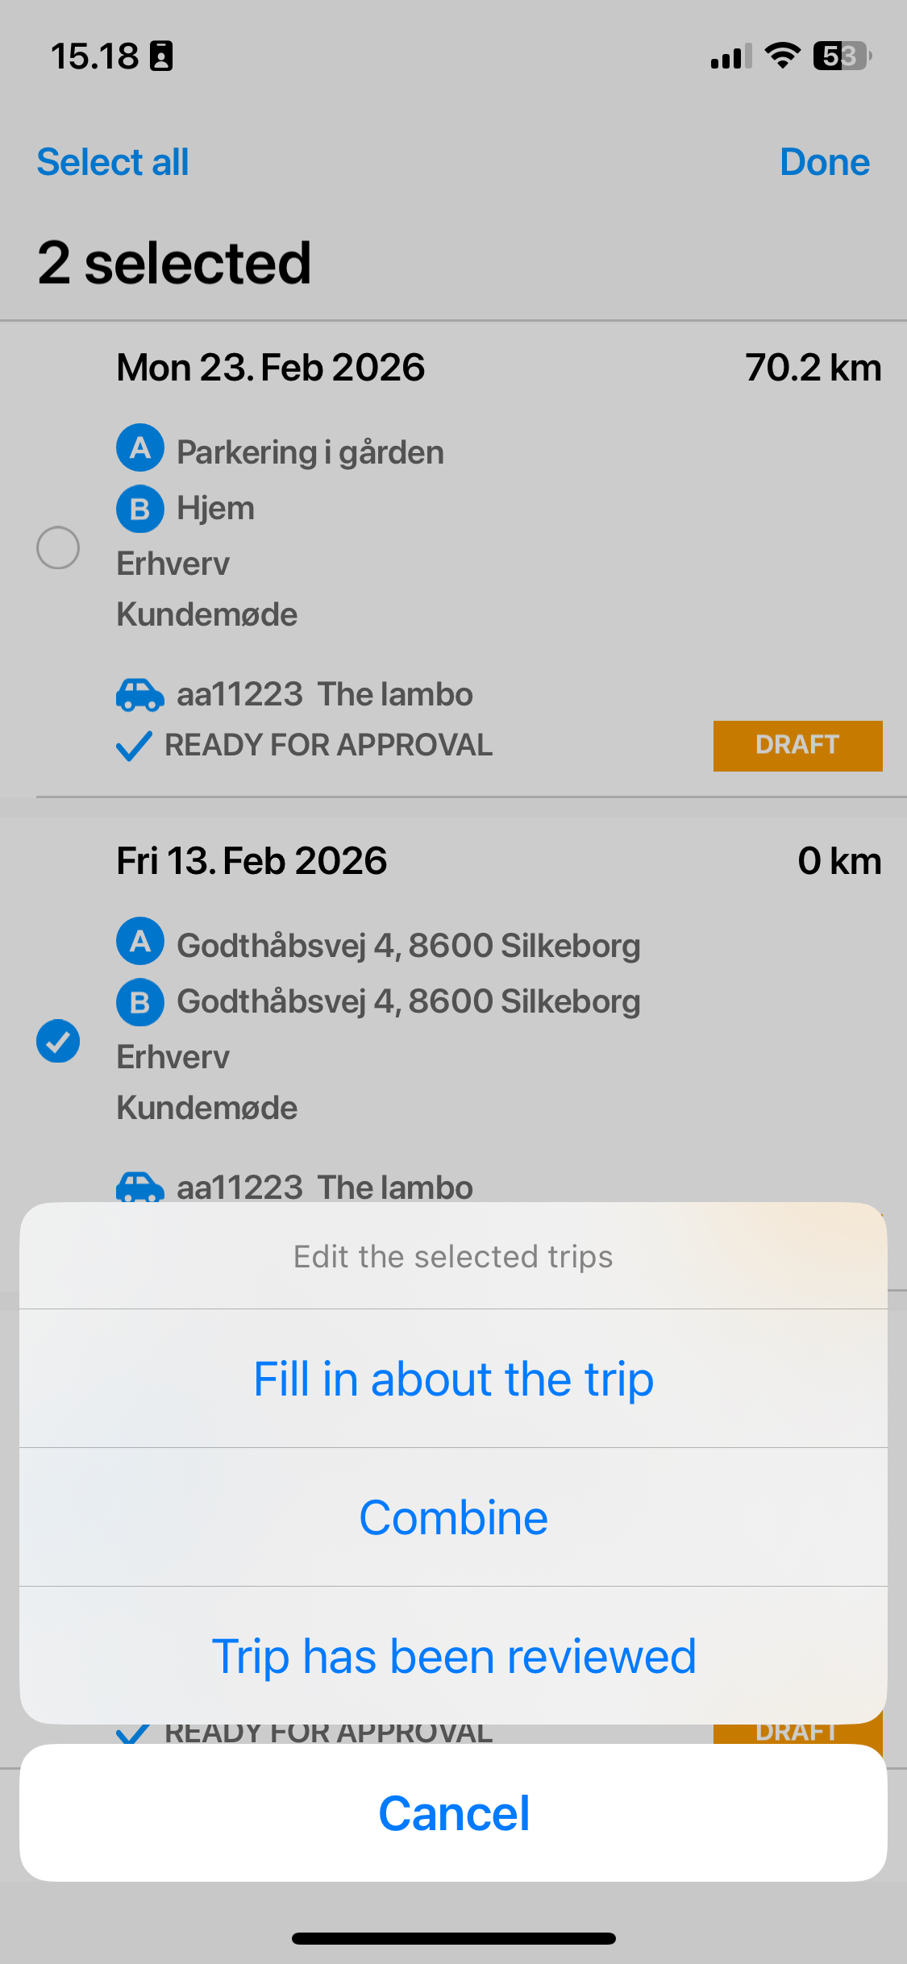The width and height of the screenshot is (907, 1964).
Task: Select the Mon 23. Feb trip radio circle
Action: (58, 547)
